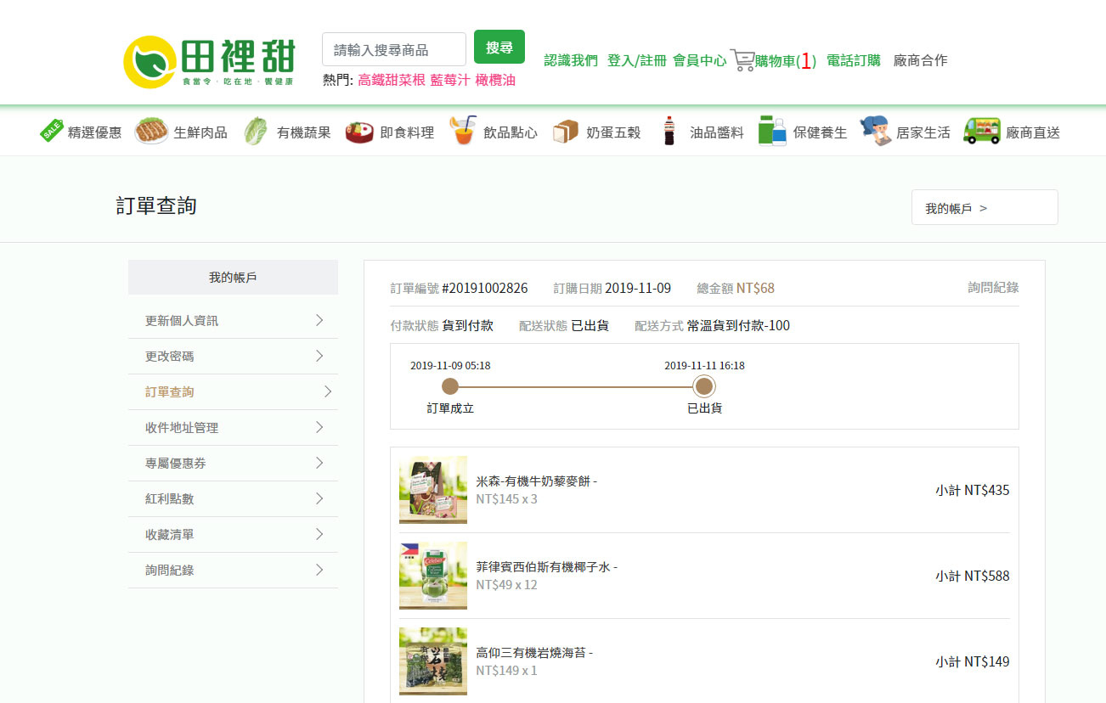The width and height of the screenshot is (1106, 703).
Task: Open the 廠商直送 truck icon
Action: click(982, 132)
